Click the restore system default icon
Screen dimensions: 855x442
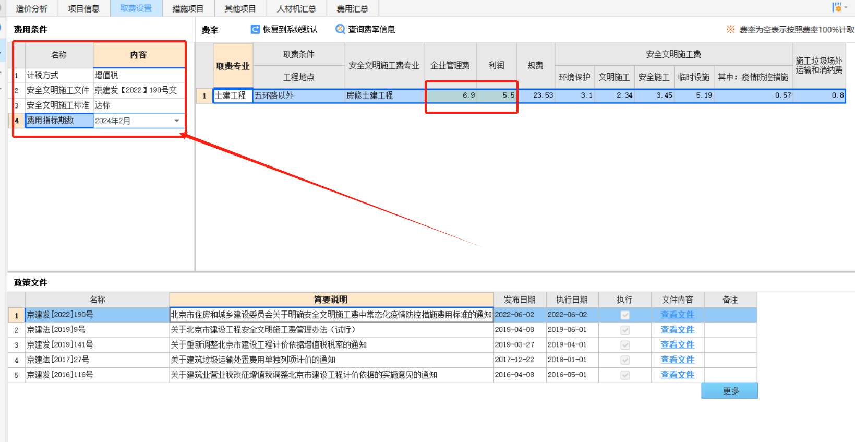tap(255, 29)
